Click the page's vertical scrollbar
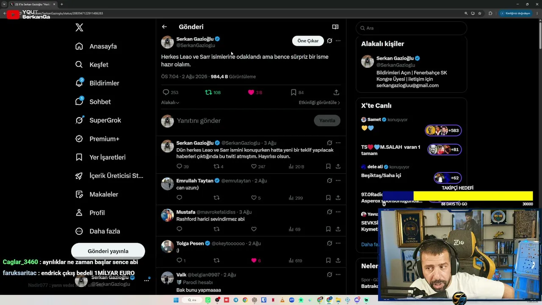 coord(539,36)
